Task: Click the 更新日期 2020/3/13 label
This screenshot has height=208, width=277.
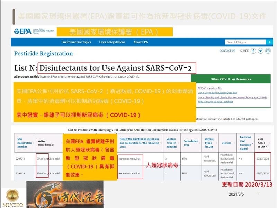Action: pyautogui.click(x=247, y=184)
